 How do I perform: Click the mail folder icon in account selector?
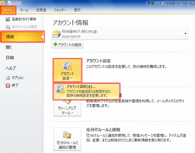[56, 34]
